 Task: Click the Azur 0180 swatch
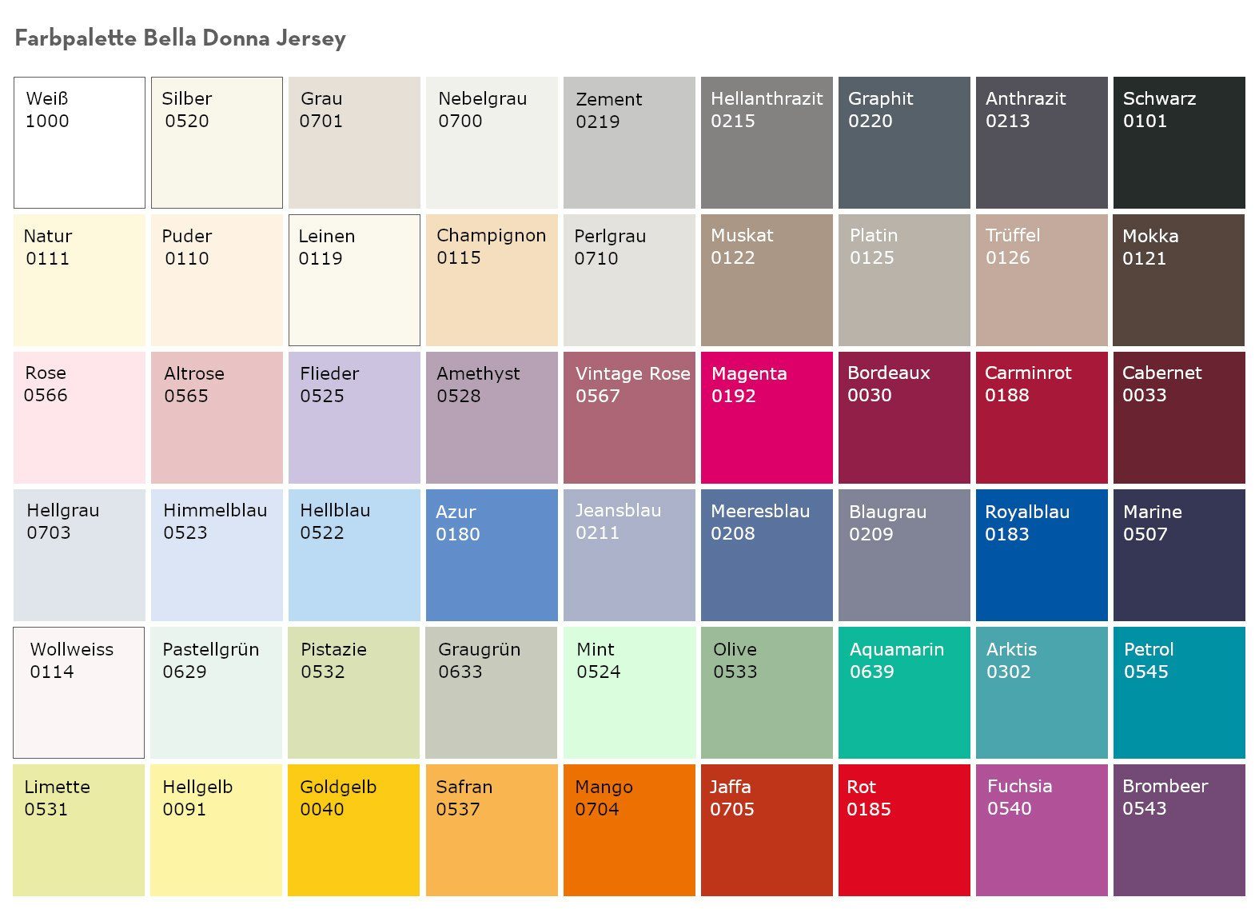point(492,555)
